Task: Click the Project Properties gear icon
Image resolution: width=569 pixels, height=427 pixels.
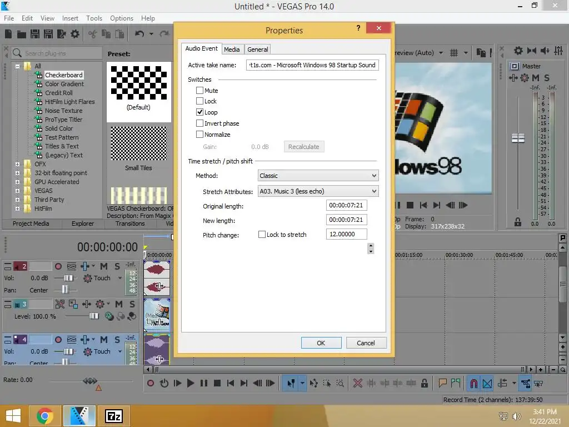Action: 75,34
